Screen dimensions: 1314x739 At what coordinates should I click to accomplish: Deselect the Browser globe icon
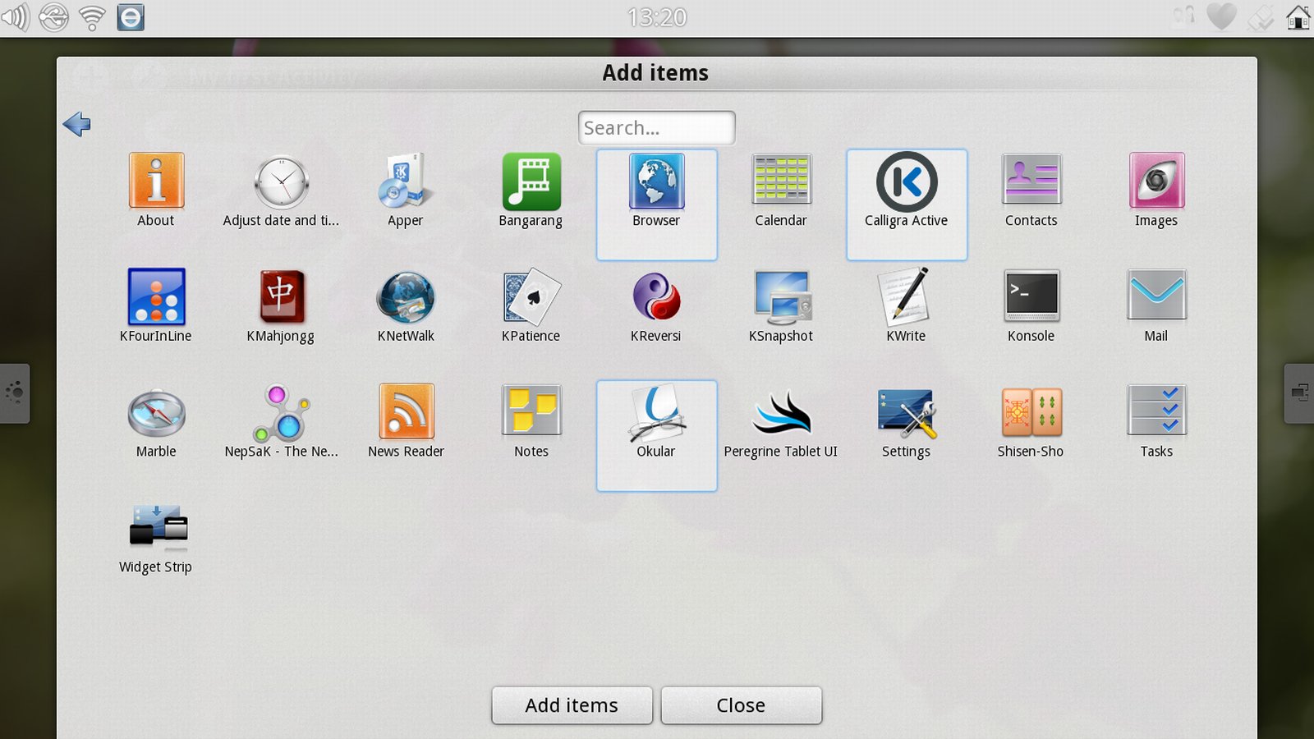(x=656, y=181)
